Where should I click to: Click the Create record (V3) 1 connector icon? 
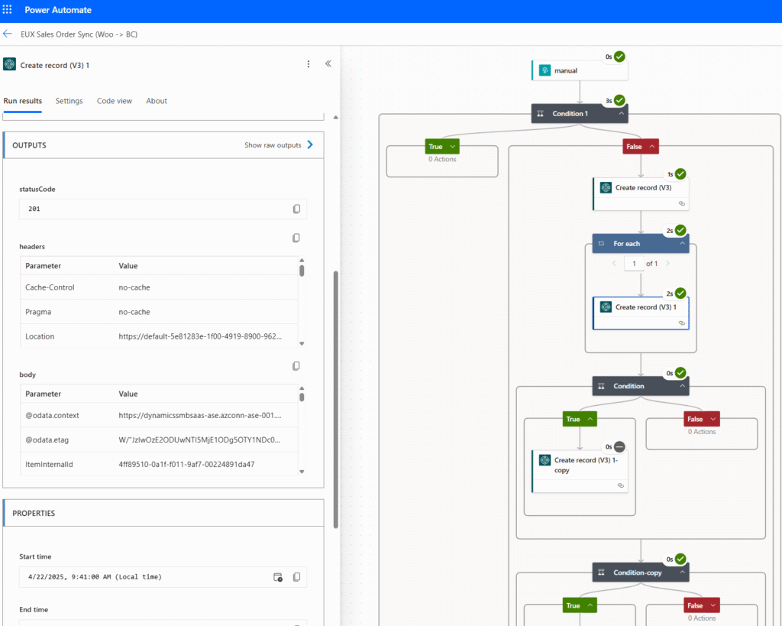click(x=606, y=307)
